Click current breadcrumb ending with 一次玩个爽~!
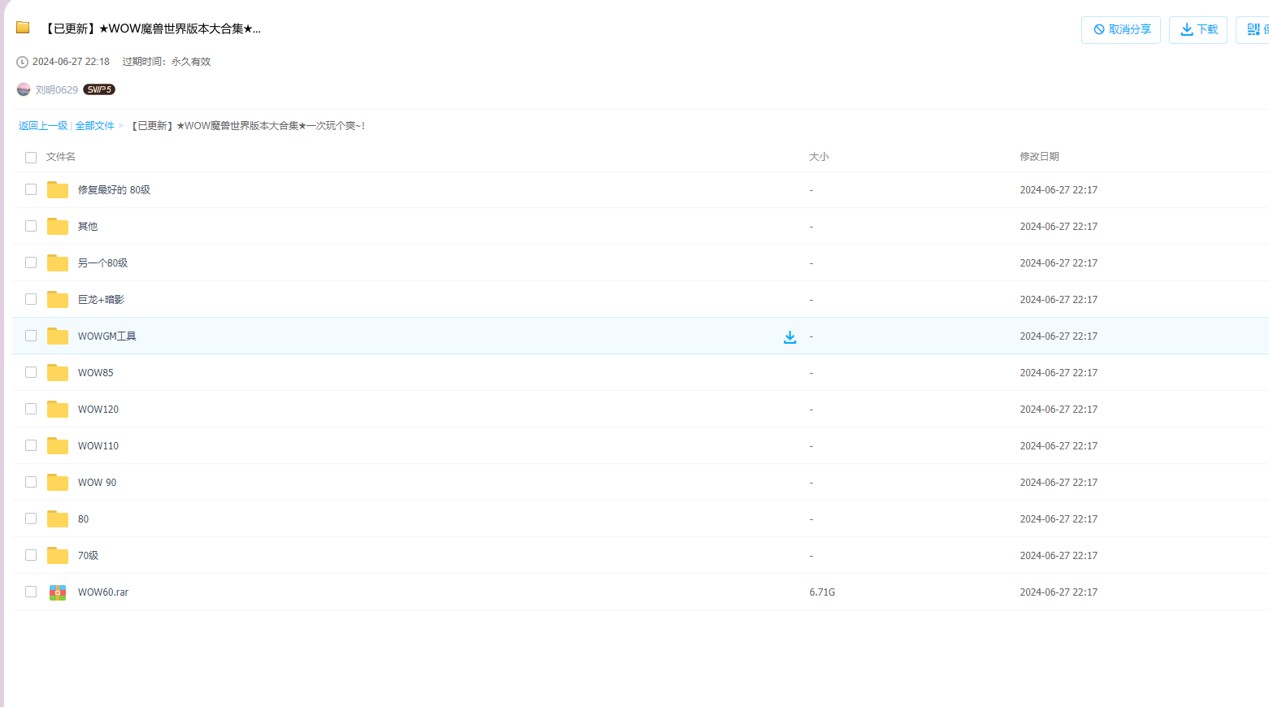This screenshot has width=1269, height=707. 247,126
